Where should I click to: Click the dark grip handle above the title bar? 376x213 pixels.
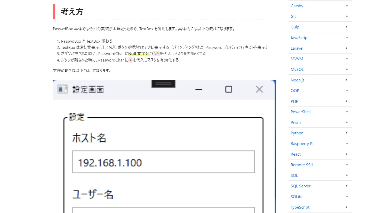tap(163, 84)
